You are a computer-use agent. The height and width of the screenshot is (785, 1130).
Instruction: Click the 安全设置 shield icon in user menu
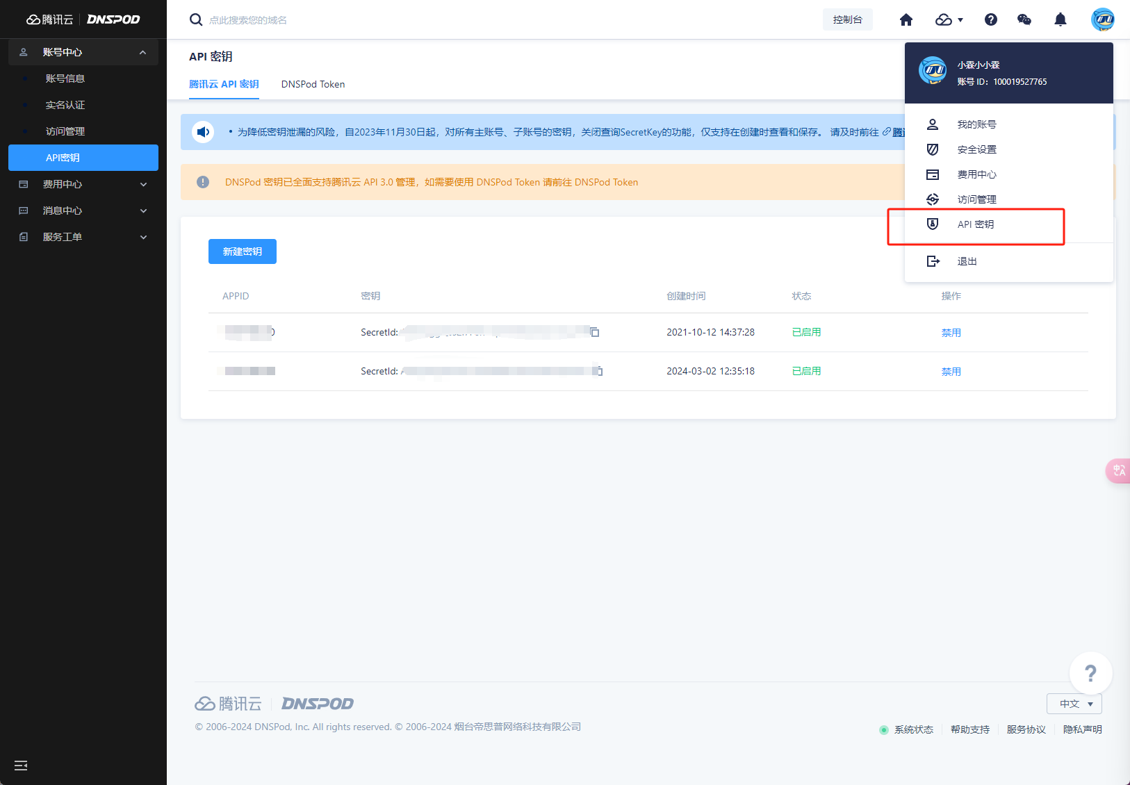point(933,149)
